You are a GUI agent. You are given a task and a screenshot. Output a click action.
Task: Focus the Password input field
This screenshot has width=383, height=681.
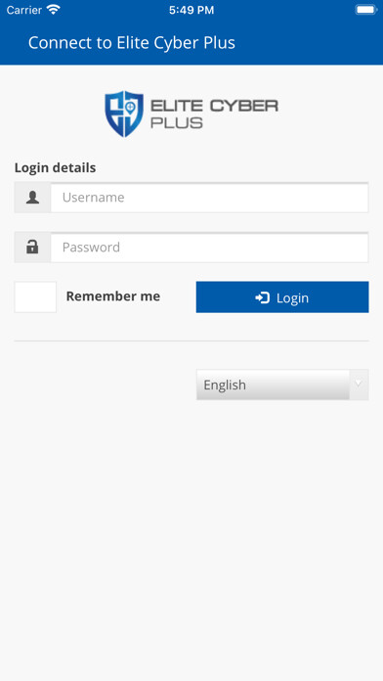tap(209, 248)
